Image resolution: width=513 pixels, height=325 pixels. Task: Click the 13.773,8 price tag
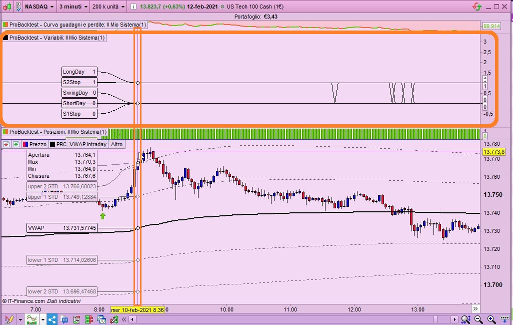click(493, 152)
